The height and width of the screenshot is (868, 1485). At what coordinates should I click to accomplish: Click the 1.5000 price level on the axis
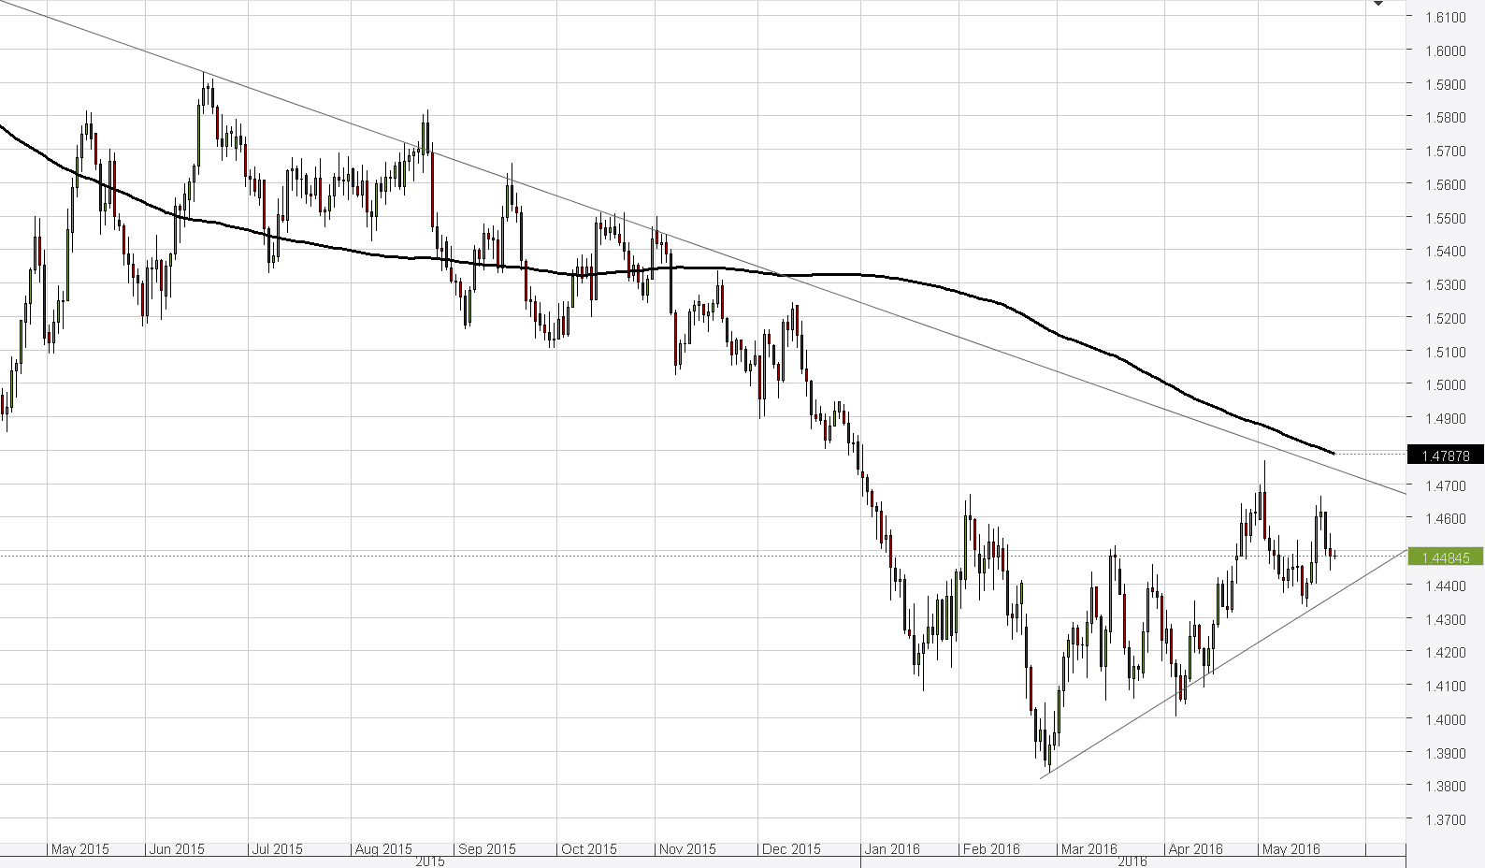pos(1445,384)
